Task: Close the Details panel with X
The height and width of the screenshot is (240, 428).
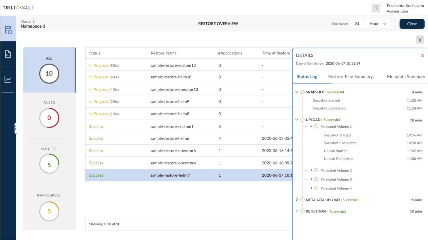Action: click(422, 55)
